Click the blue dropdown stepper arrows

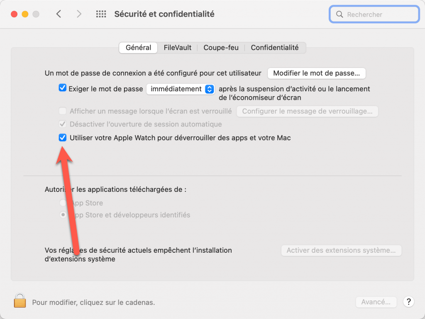(210, 89)
